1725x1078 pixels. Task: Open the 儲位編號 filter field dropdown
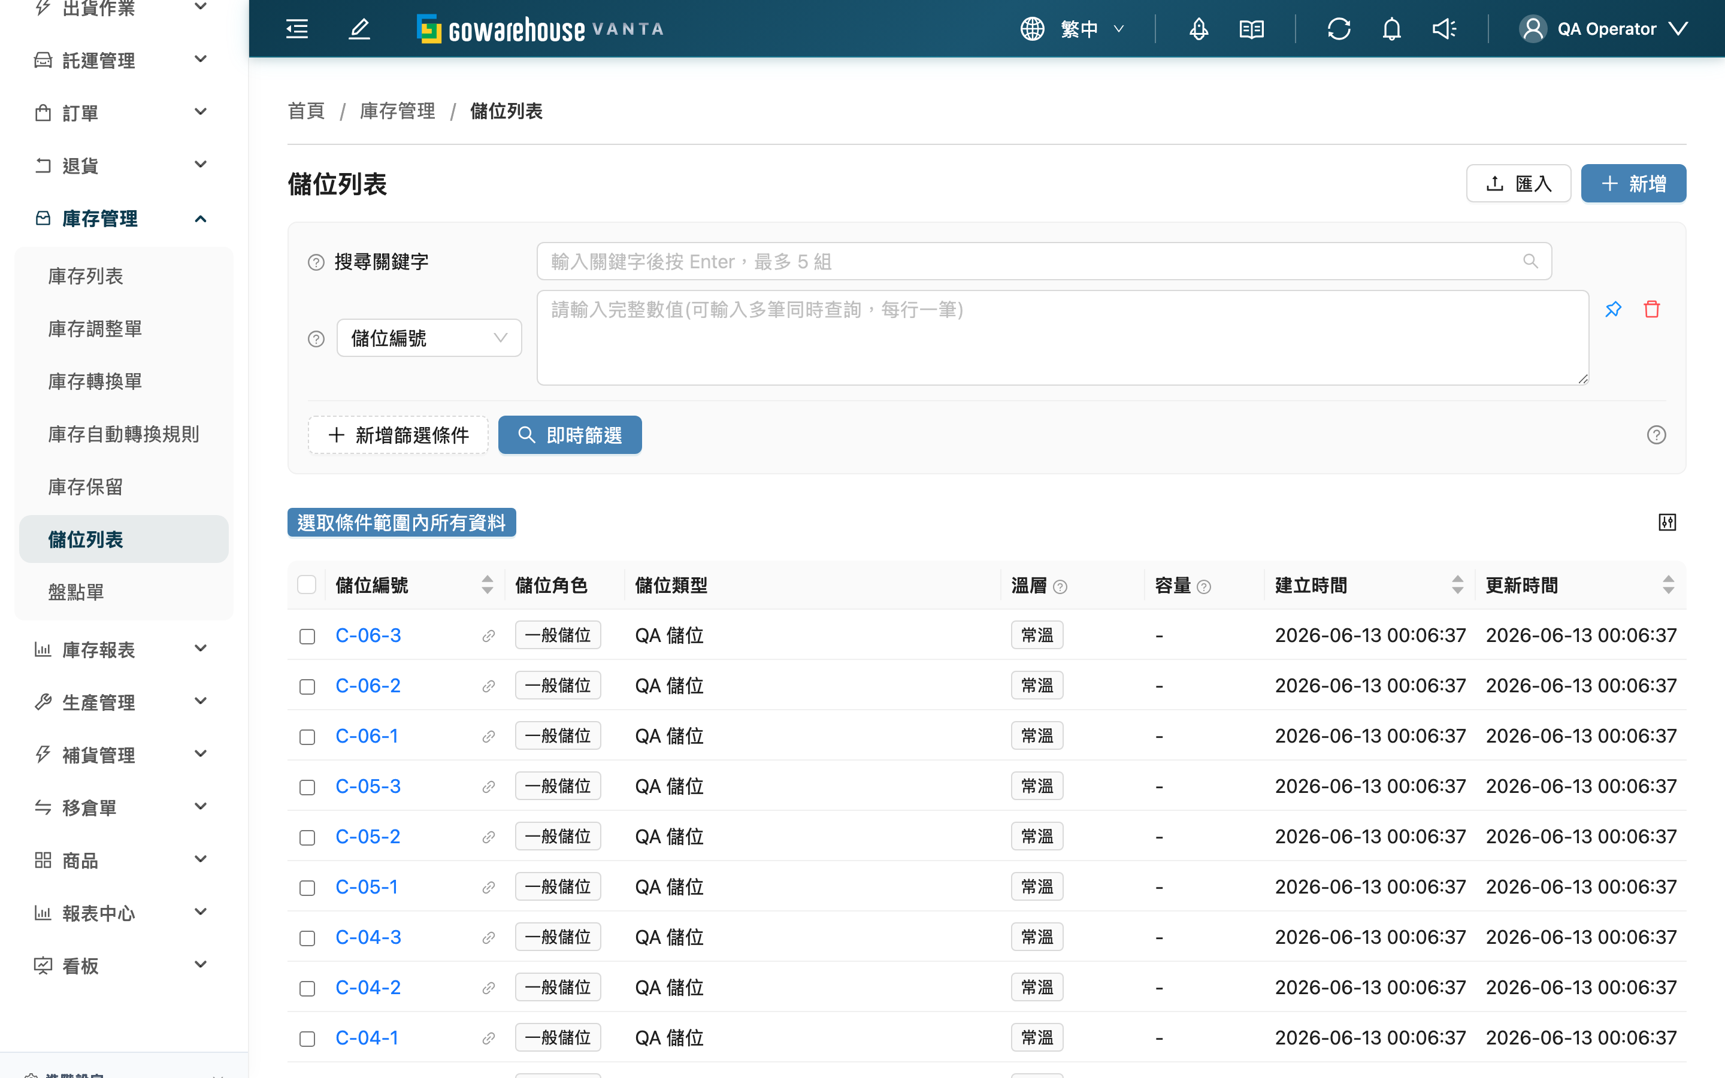pos(429,338)
